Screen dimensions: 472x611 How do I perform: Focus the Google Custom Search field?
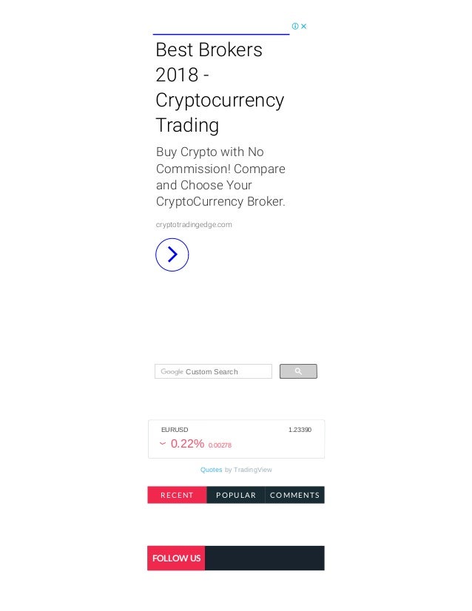213,371
